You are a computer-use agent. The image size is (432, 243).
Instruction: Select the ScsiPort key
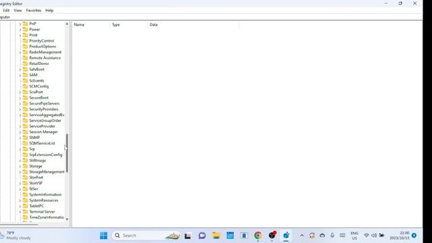pos(36,92)
